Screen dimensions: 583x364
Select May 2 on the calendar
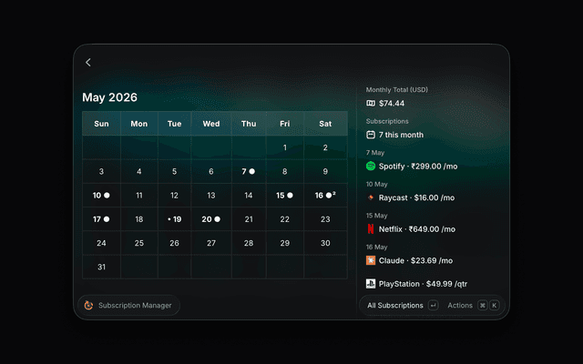coord(325,147)
